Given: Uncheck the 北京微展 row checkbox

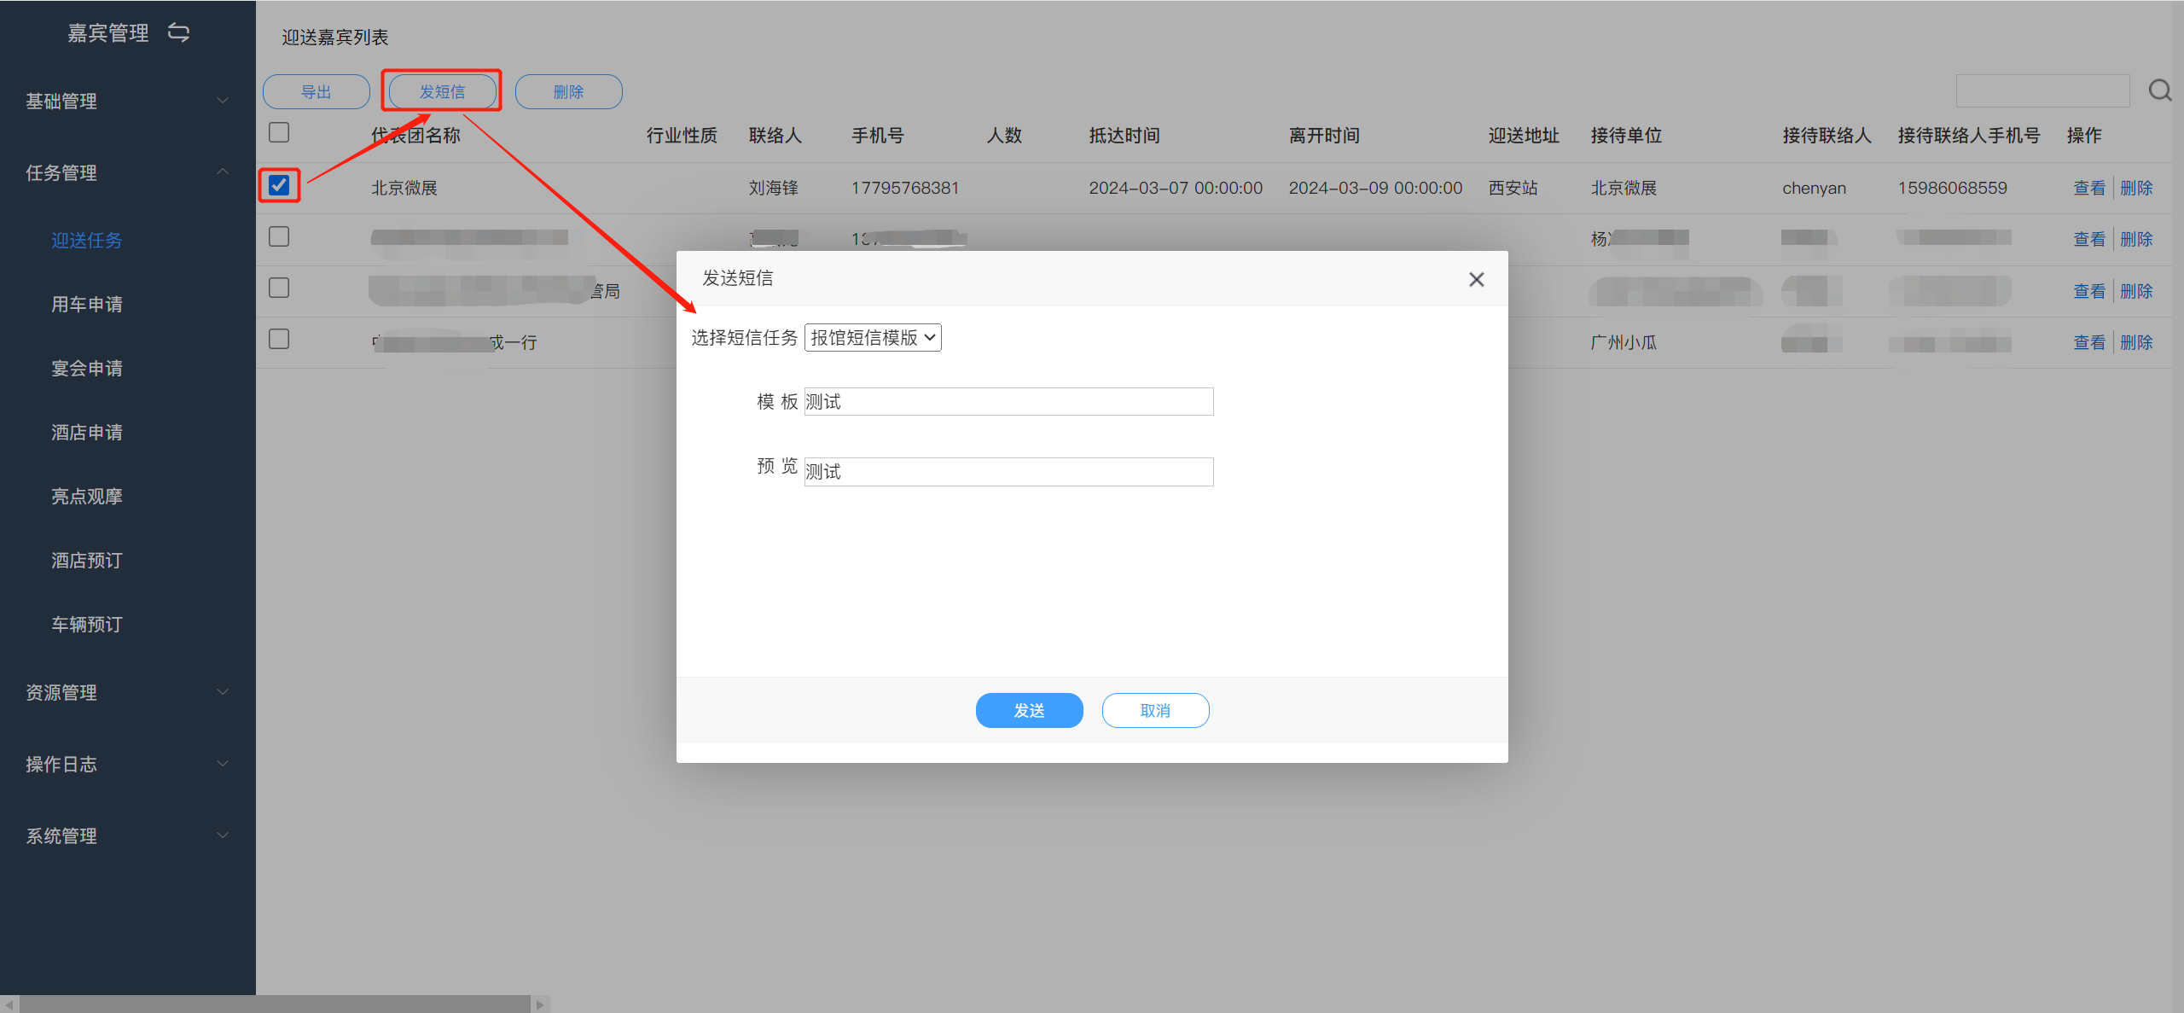Looking at the screenshot, I should pyautogui.click(x=279, y=185).
